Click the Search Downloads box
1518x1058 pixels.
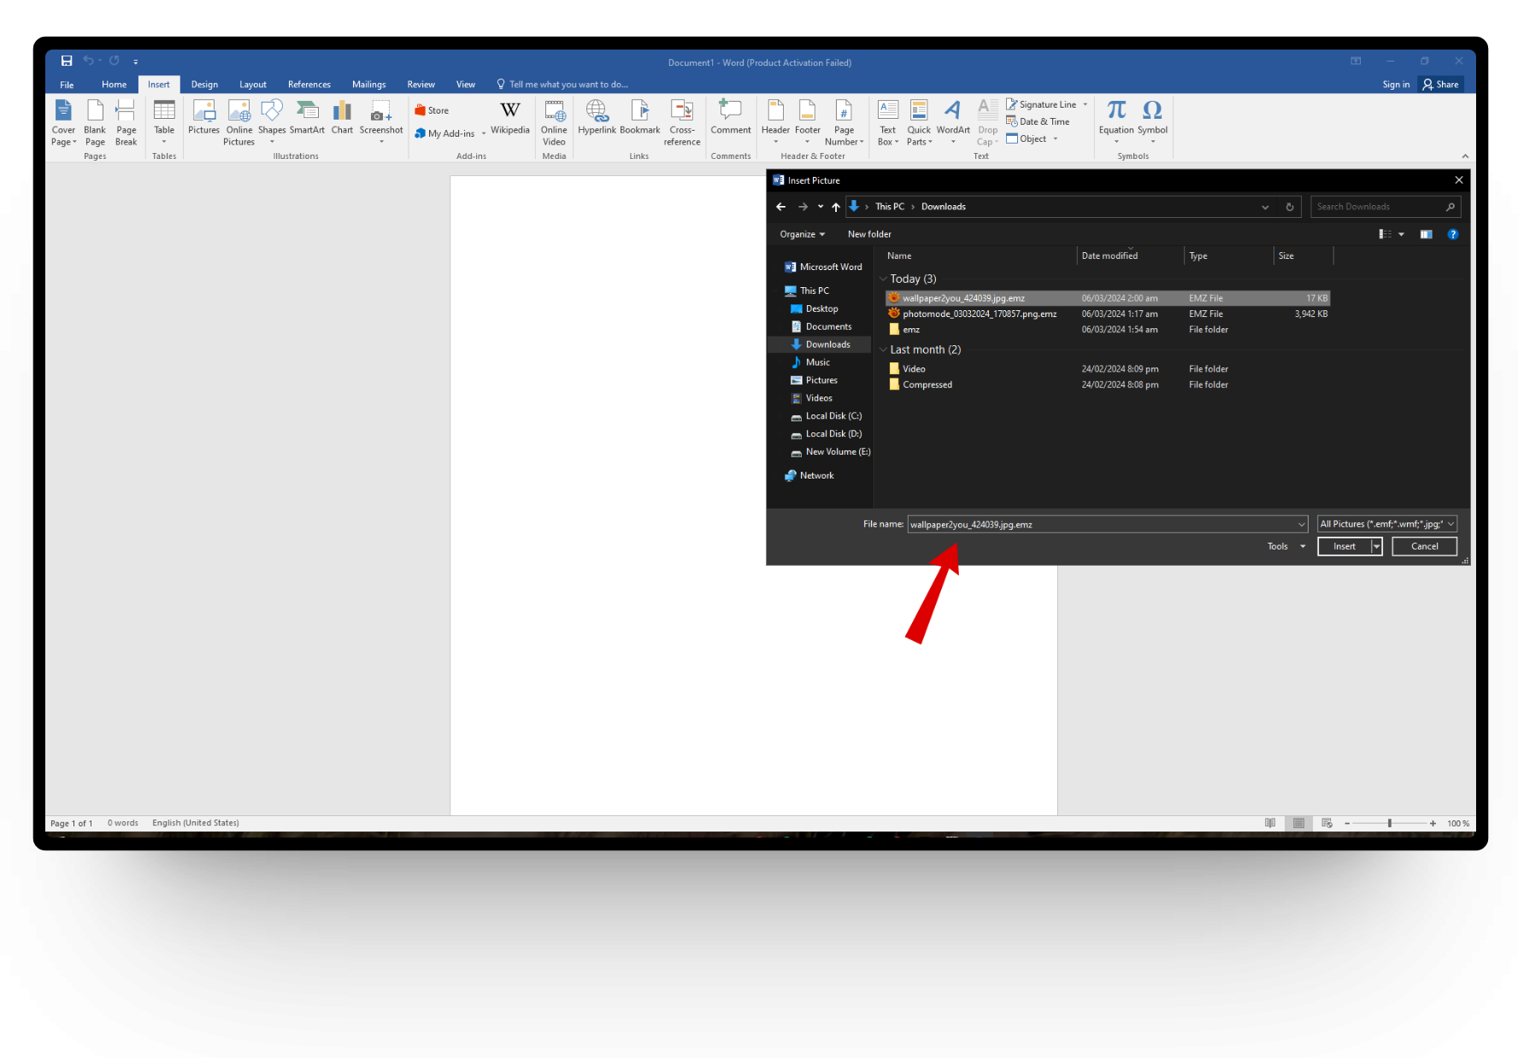[1386, 207]
